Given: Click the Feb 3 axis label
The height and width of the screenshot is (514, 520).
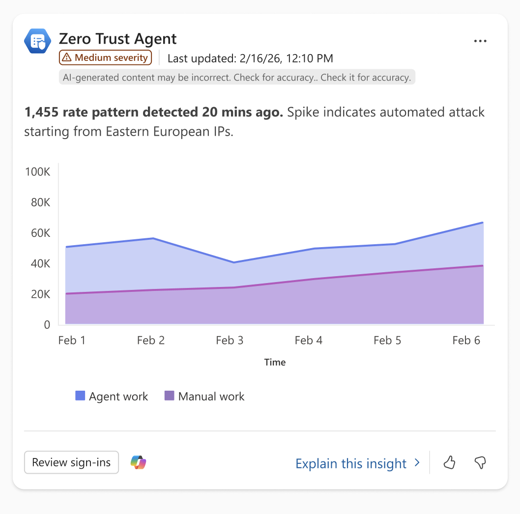Looking at the screenshot, I should pos(230,340).
